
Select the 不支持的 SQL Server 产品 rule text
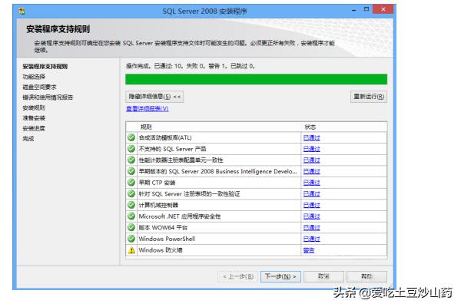coord(172,149)
